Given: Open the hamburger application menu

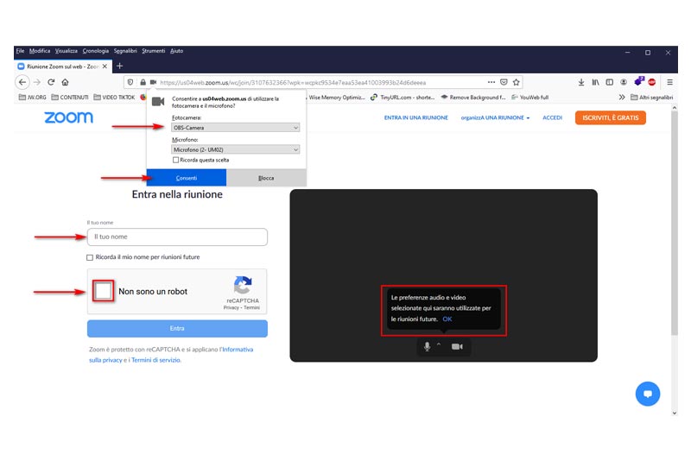Looking at the screenshot, I should coord(670,82).
